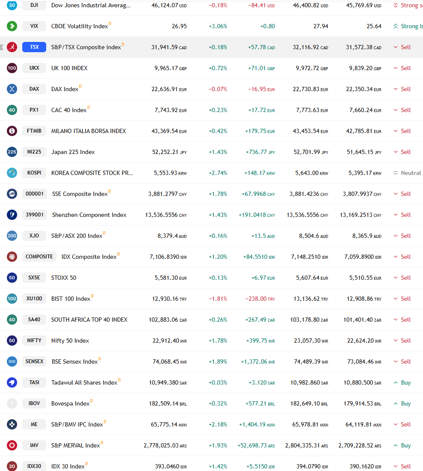Select the FTMIB ticker badge
The image size is (423, 471).
[34, 131]
